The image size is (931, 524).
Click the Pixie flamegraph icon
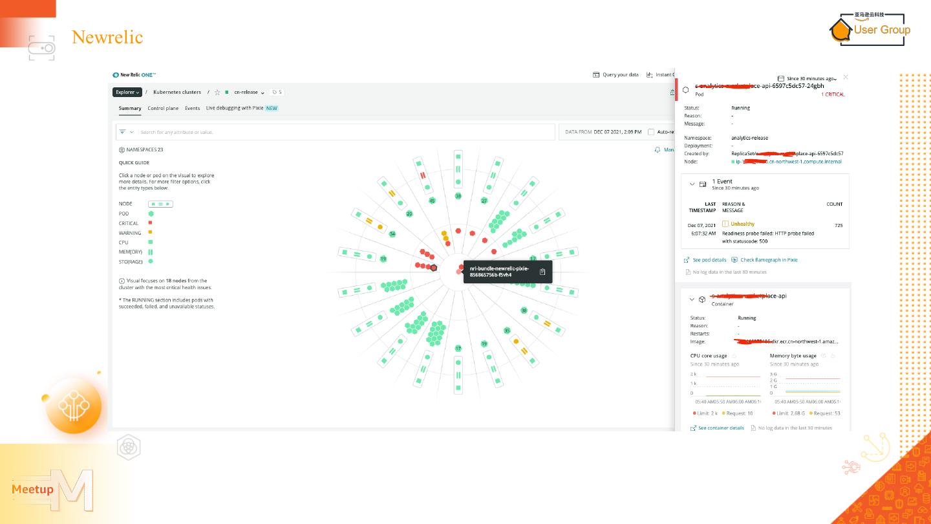734,260
